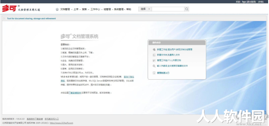
Task: Click the zoom icon beside 输入关键词
Action: 154,66
